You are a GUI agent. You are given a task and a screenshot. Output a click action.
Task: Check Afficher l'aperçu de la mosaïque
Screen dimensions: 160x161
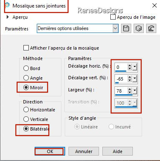(x=26, y=48)
